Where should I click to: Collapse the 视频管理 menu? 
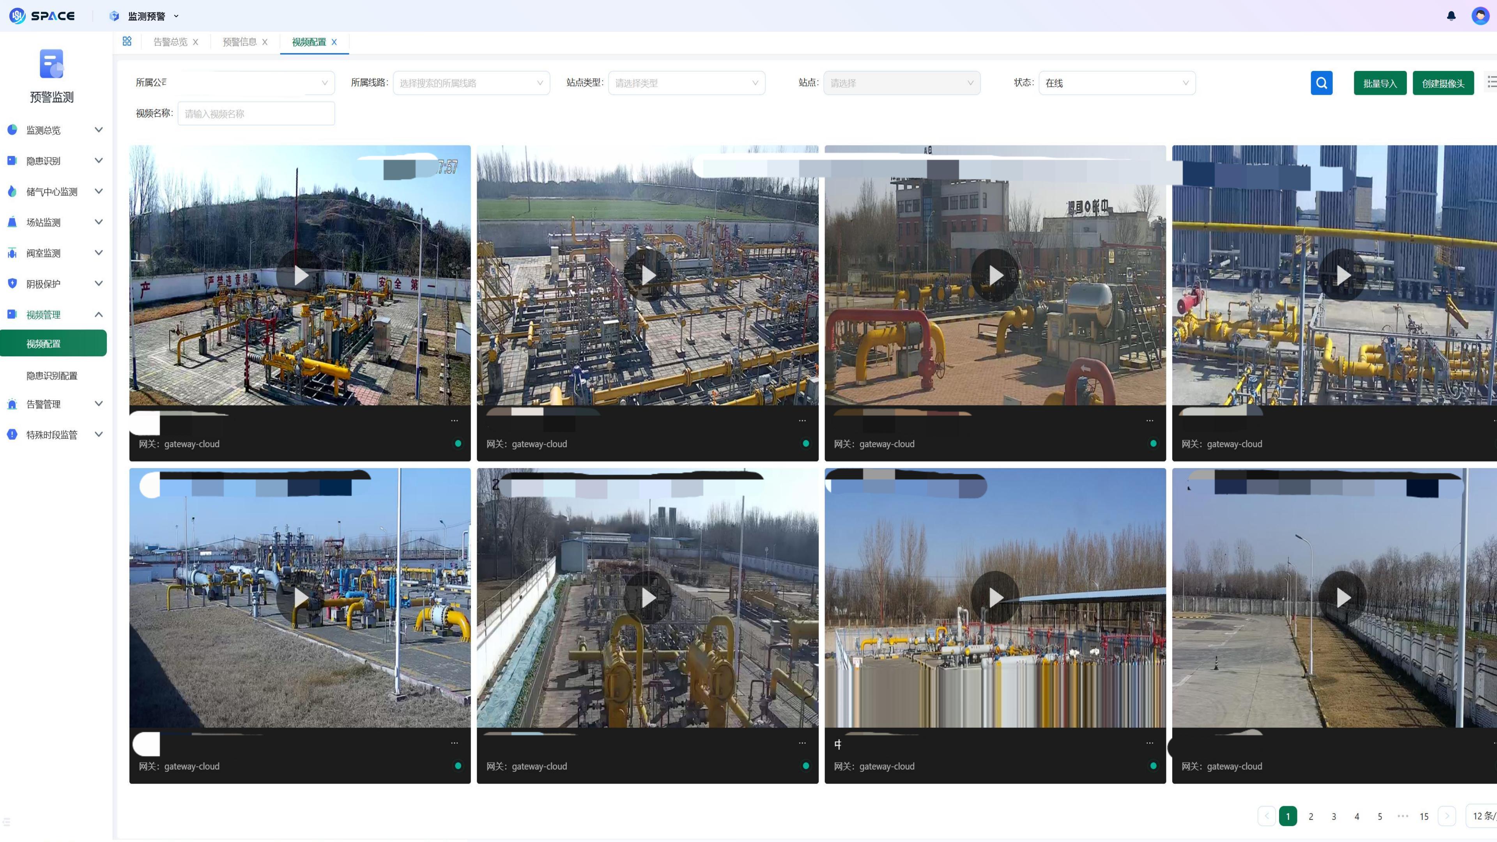98,314
